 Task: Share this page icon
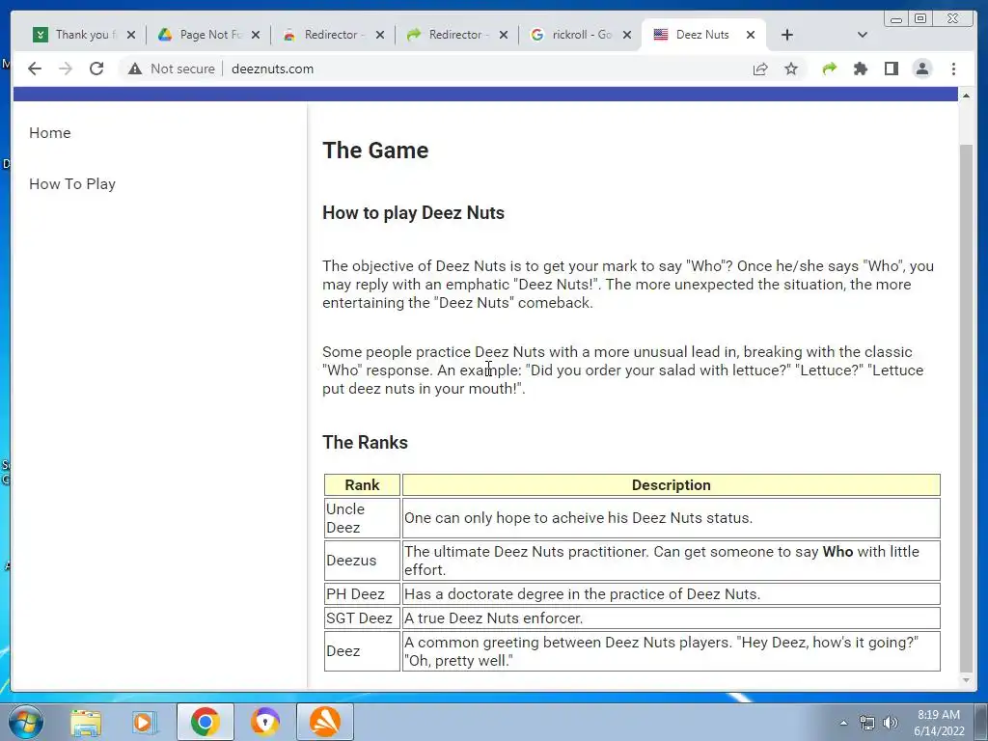pos(760,69)
